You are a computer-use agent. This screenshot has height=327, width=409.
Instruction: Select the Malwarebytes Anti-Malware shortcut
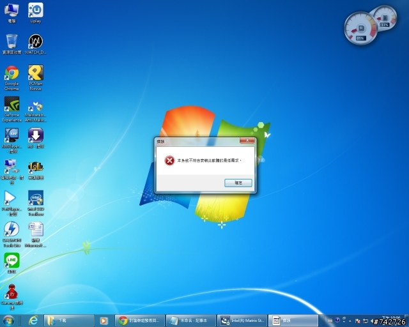coord(36,109)
